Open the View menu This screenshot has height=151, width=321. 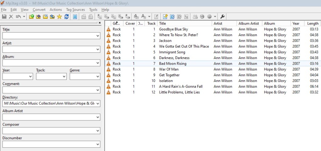(x=24, y=10)
